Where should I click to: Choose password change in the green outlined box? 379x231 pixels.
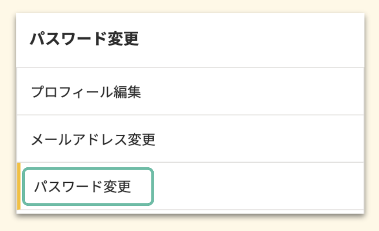87,187
